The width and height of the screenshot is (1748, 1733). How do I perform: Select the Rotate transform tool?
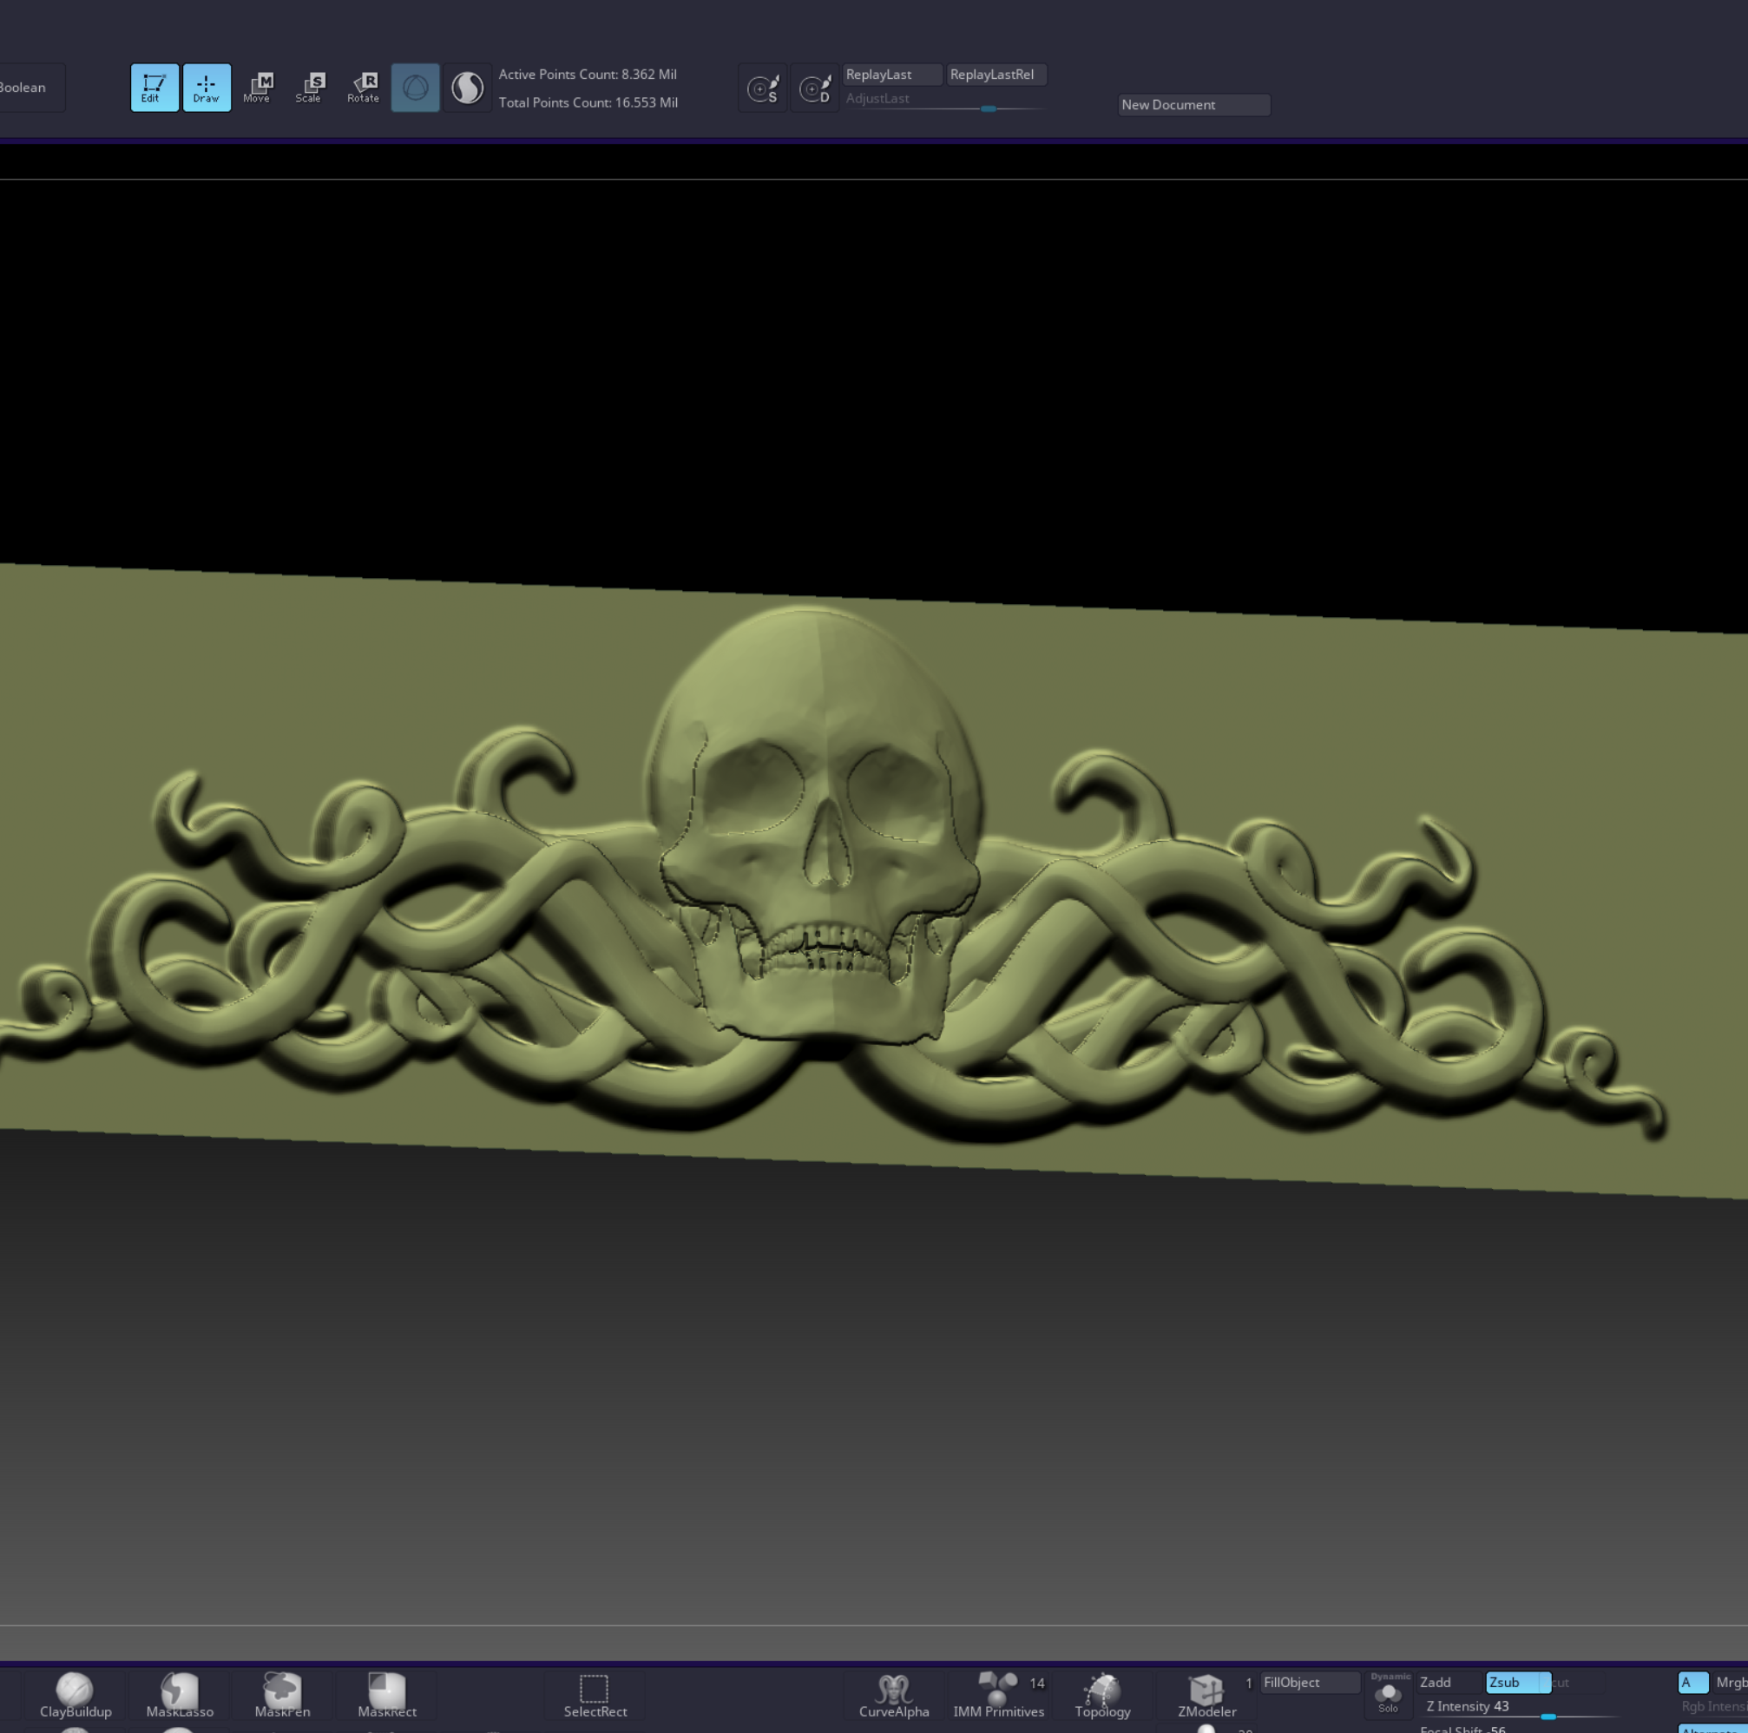363,88
